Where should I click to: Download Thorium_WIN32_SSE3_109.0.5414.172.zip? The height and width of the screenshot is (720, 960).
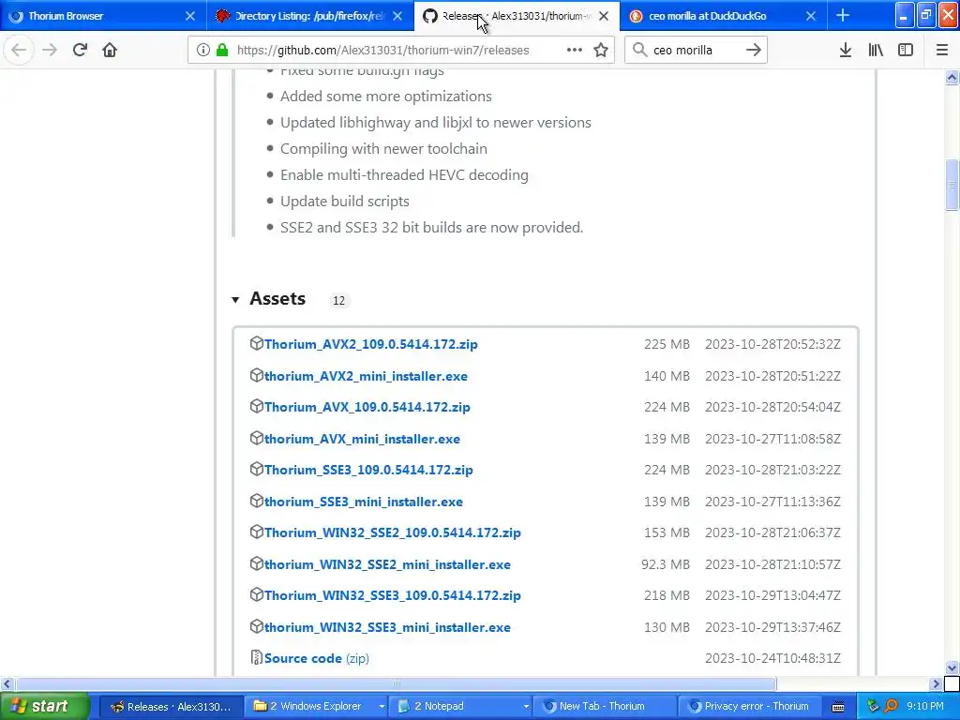[x=393, y=595]
